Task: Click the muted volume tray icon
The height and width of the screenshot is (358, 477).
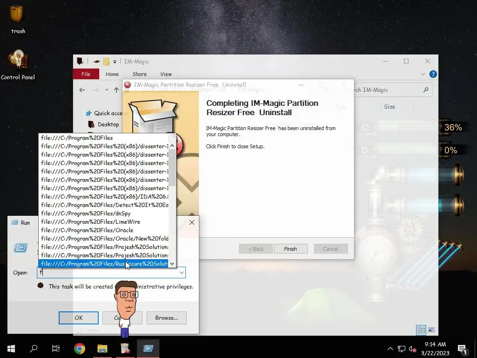Action: 412,349
